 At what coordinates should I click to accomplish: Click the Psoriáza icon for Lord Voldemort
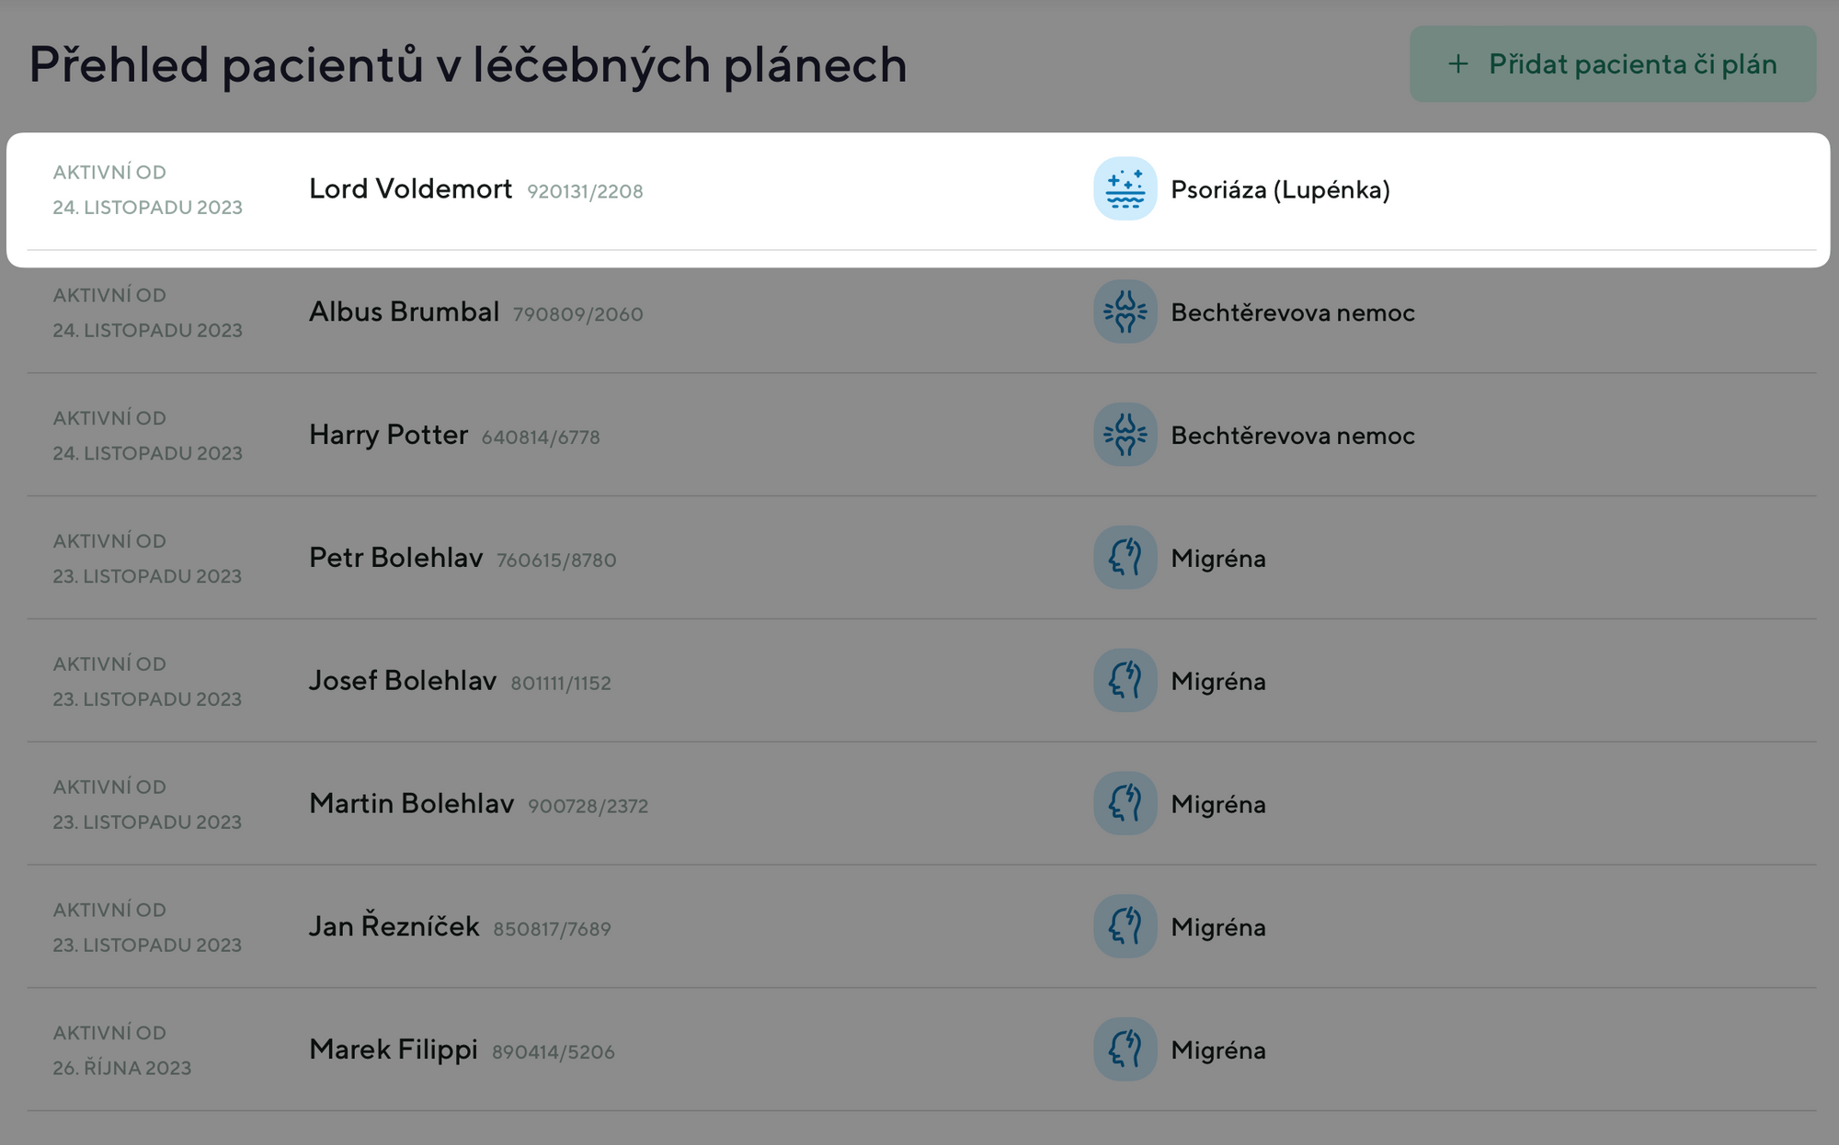(1125, 189)
